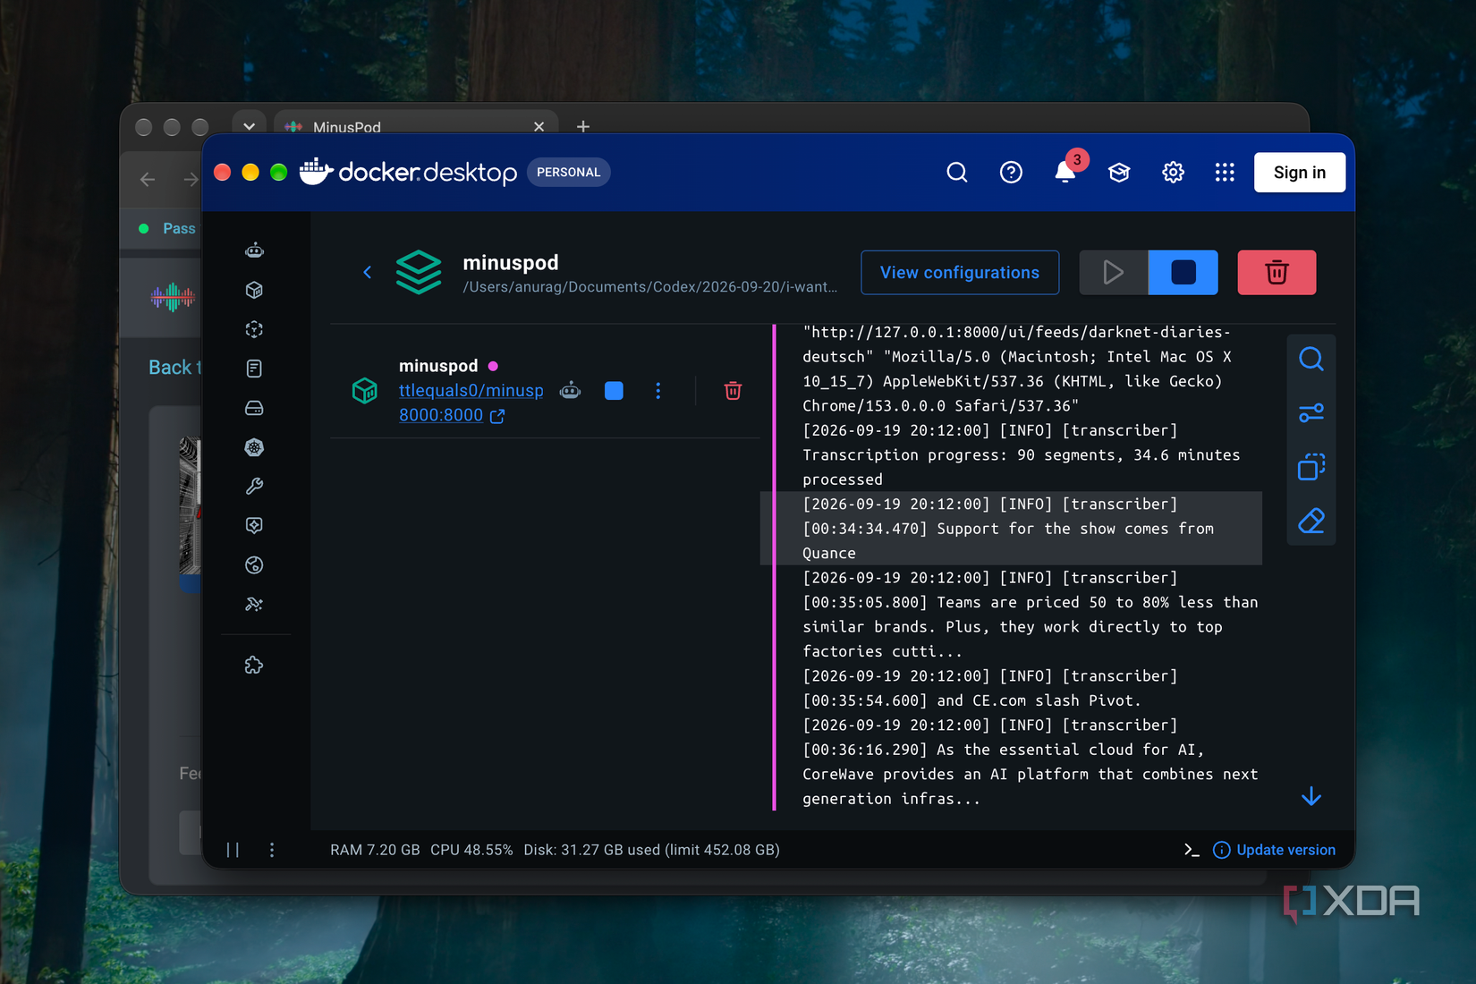This screenshot has width=1476, height=984.
Task: Stop the minuspod compose stack
Action: click(1183, 273)
